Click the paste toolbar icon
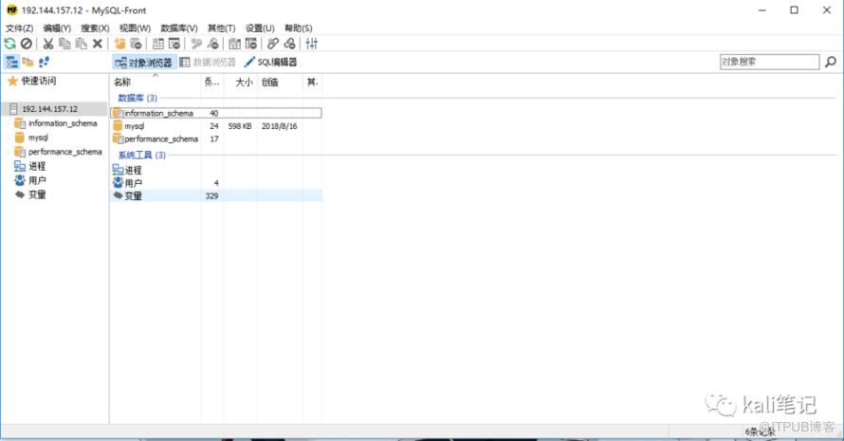The height and width of the screenshot is (441, 844). coord(81,44)
